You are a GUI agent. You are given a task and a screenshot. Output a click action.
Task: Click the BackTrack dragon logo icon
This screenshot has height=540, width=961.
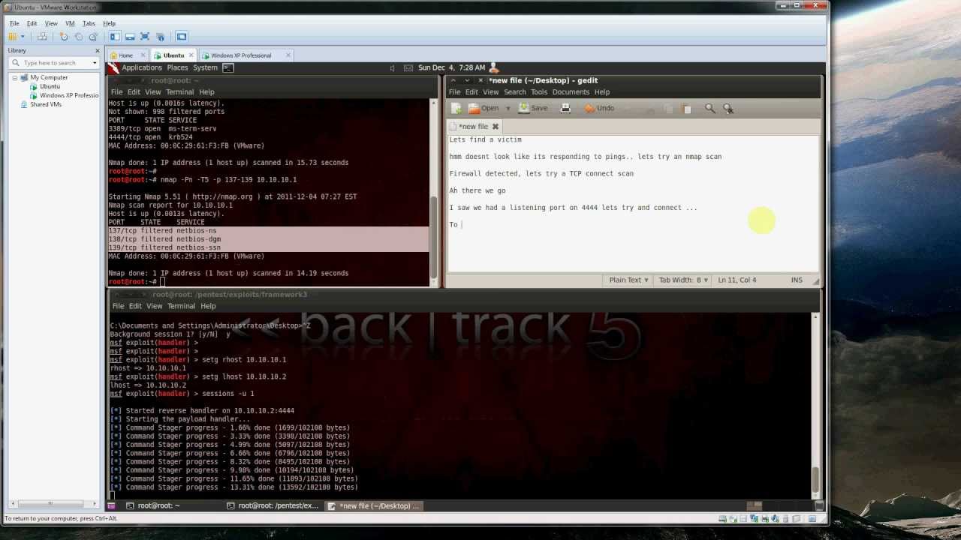click(113, 67)
